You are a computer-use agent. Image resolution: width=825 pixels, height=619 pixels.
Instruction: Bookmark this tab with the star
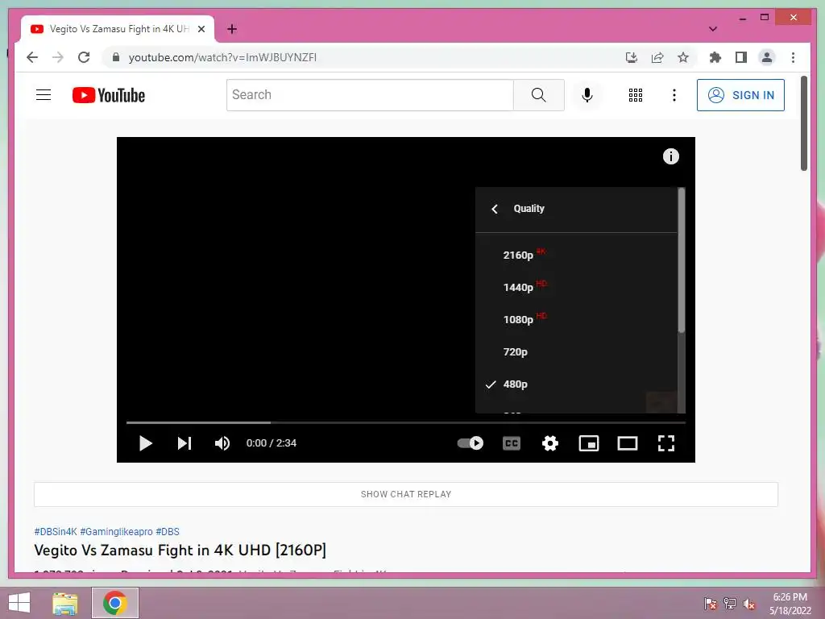[683, 57]
